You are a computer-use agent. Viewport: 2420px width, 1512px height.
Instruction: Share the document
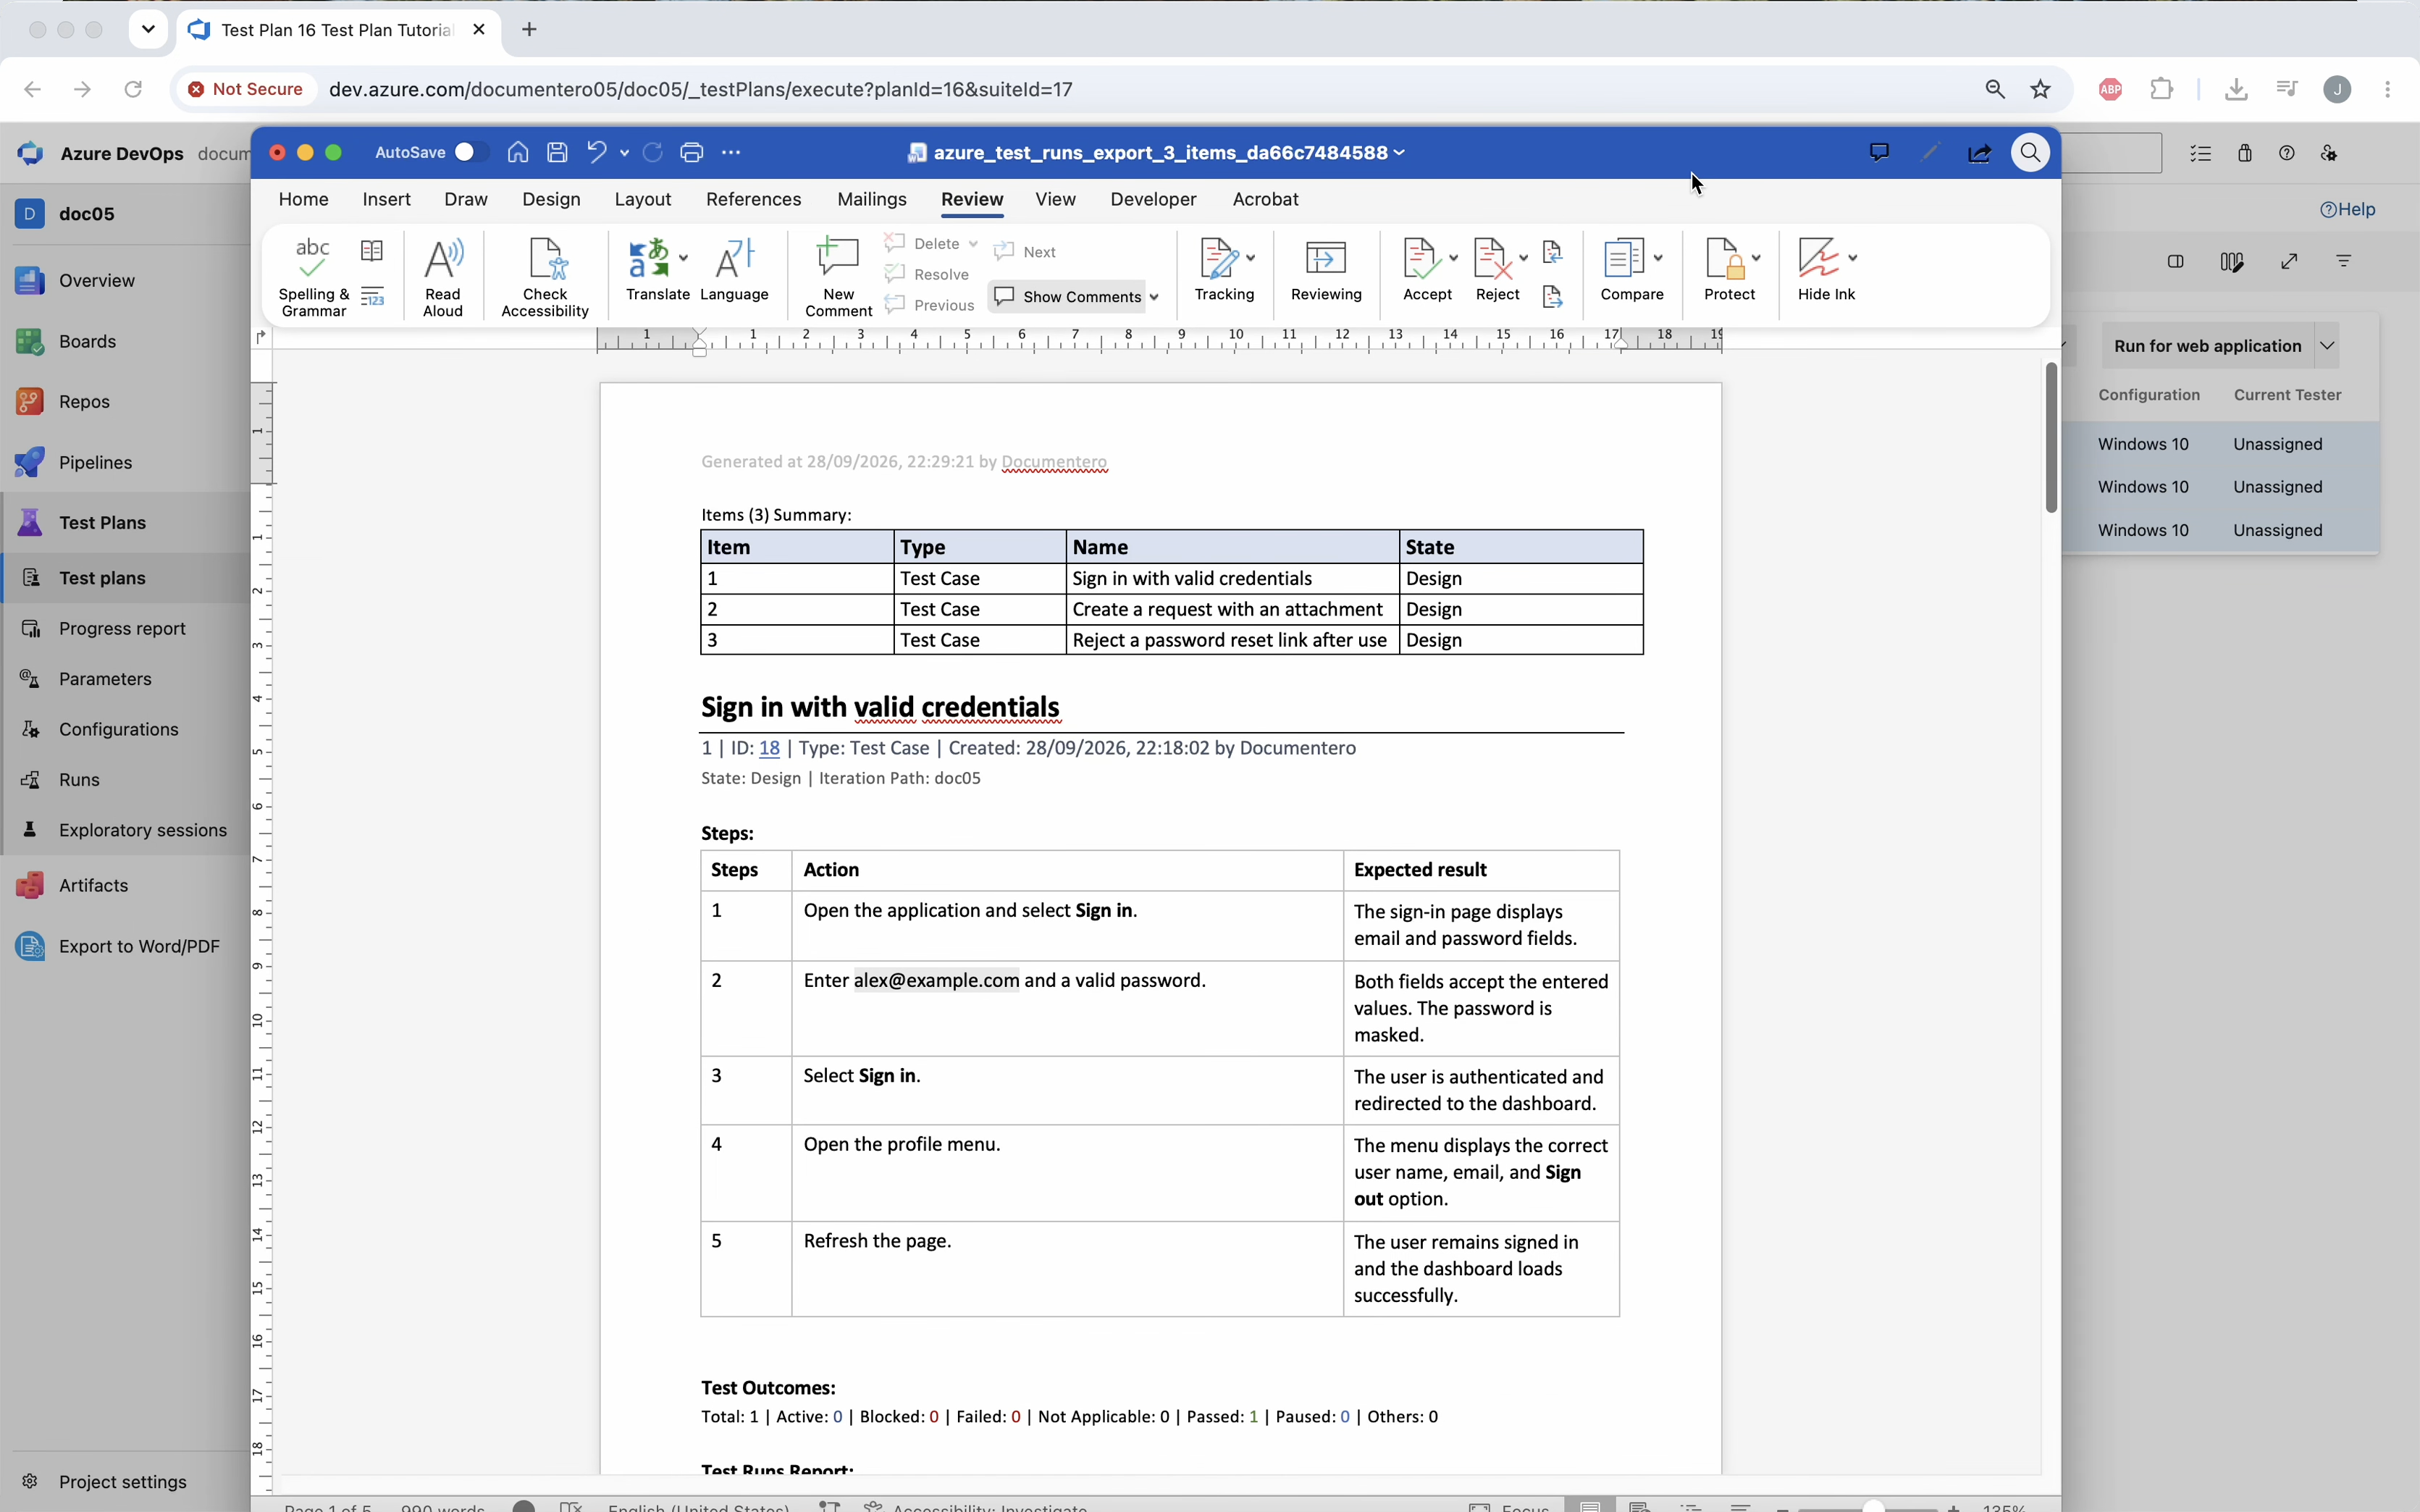(x=1979, y=153)
